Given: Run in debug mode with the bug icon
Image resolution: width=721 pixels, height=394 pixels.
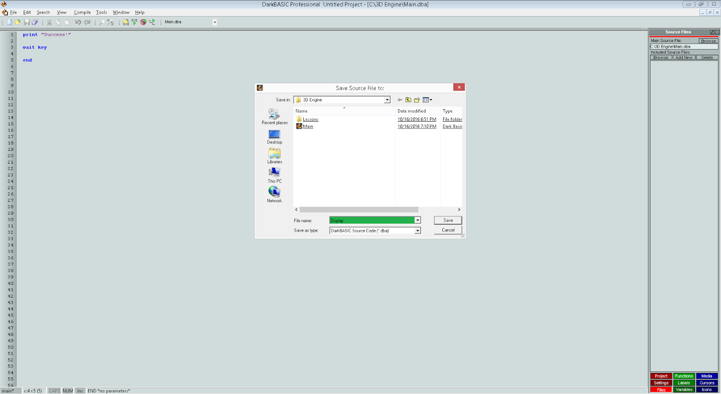Looking at the screenshot, I should pos(143,22).
